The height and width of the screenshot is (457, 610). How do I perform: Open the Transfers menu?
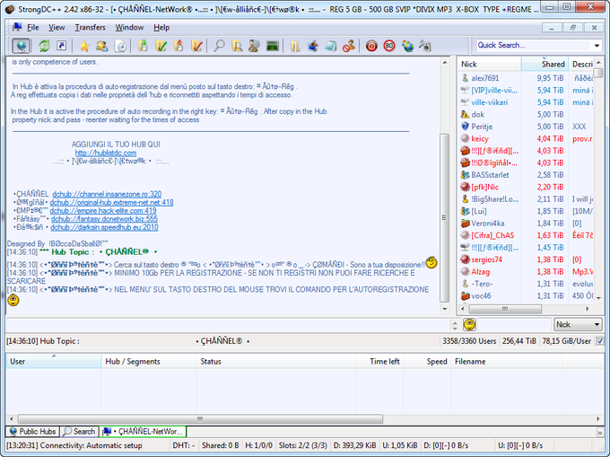pyautogui.click(x=90, y=27)
